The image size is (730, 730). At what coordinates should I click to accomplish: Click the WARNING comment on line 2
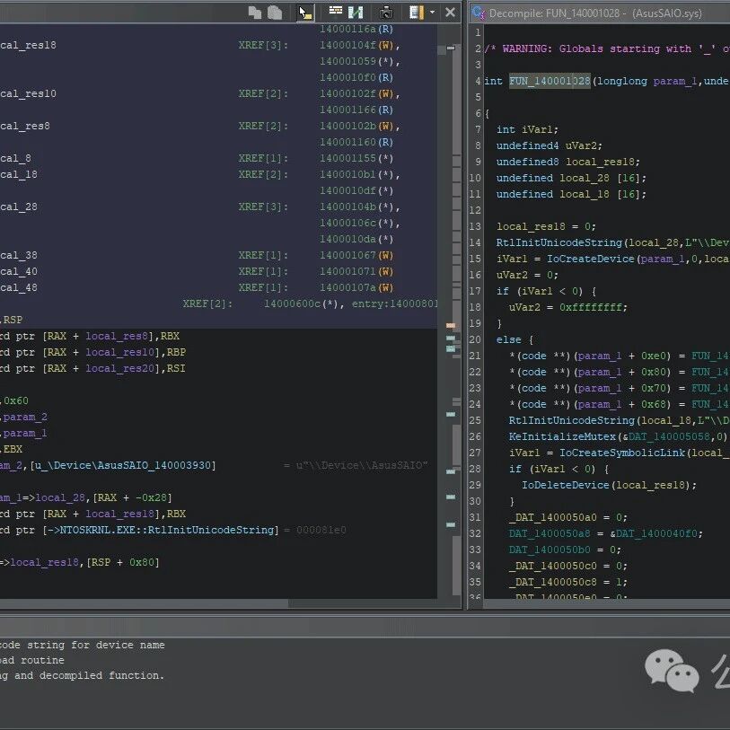point(607,48)
